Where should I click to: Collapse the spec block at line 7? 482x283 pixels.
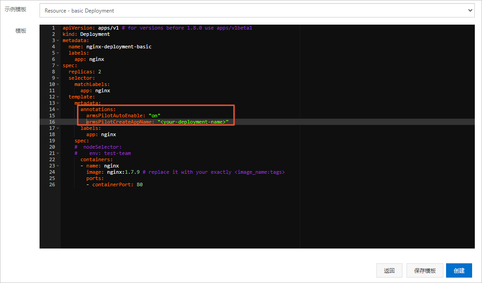point(58,65)
